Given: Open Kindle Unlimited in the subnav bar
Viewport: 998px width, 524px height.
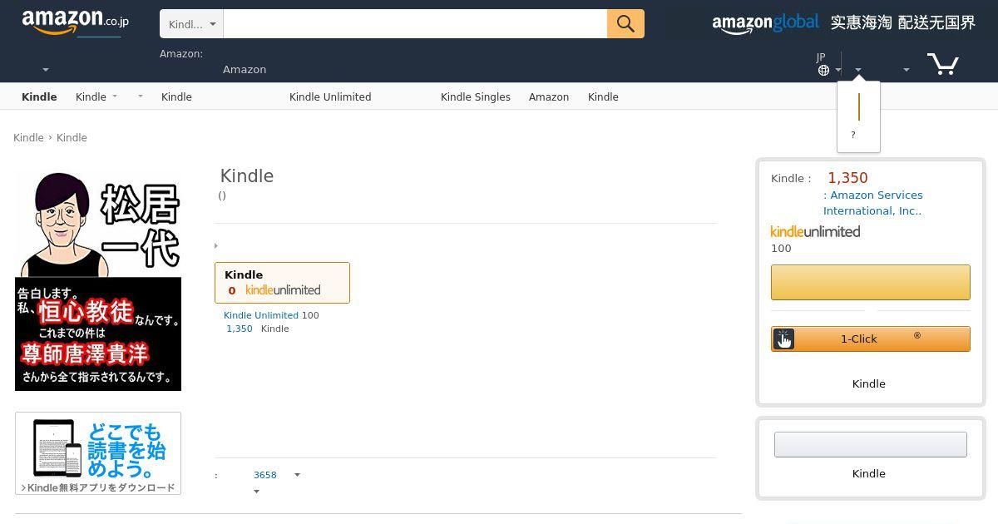Looking at the screenshot, I should point(330,97).
